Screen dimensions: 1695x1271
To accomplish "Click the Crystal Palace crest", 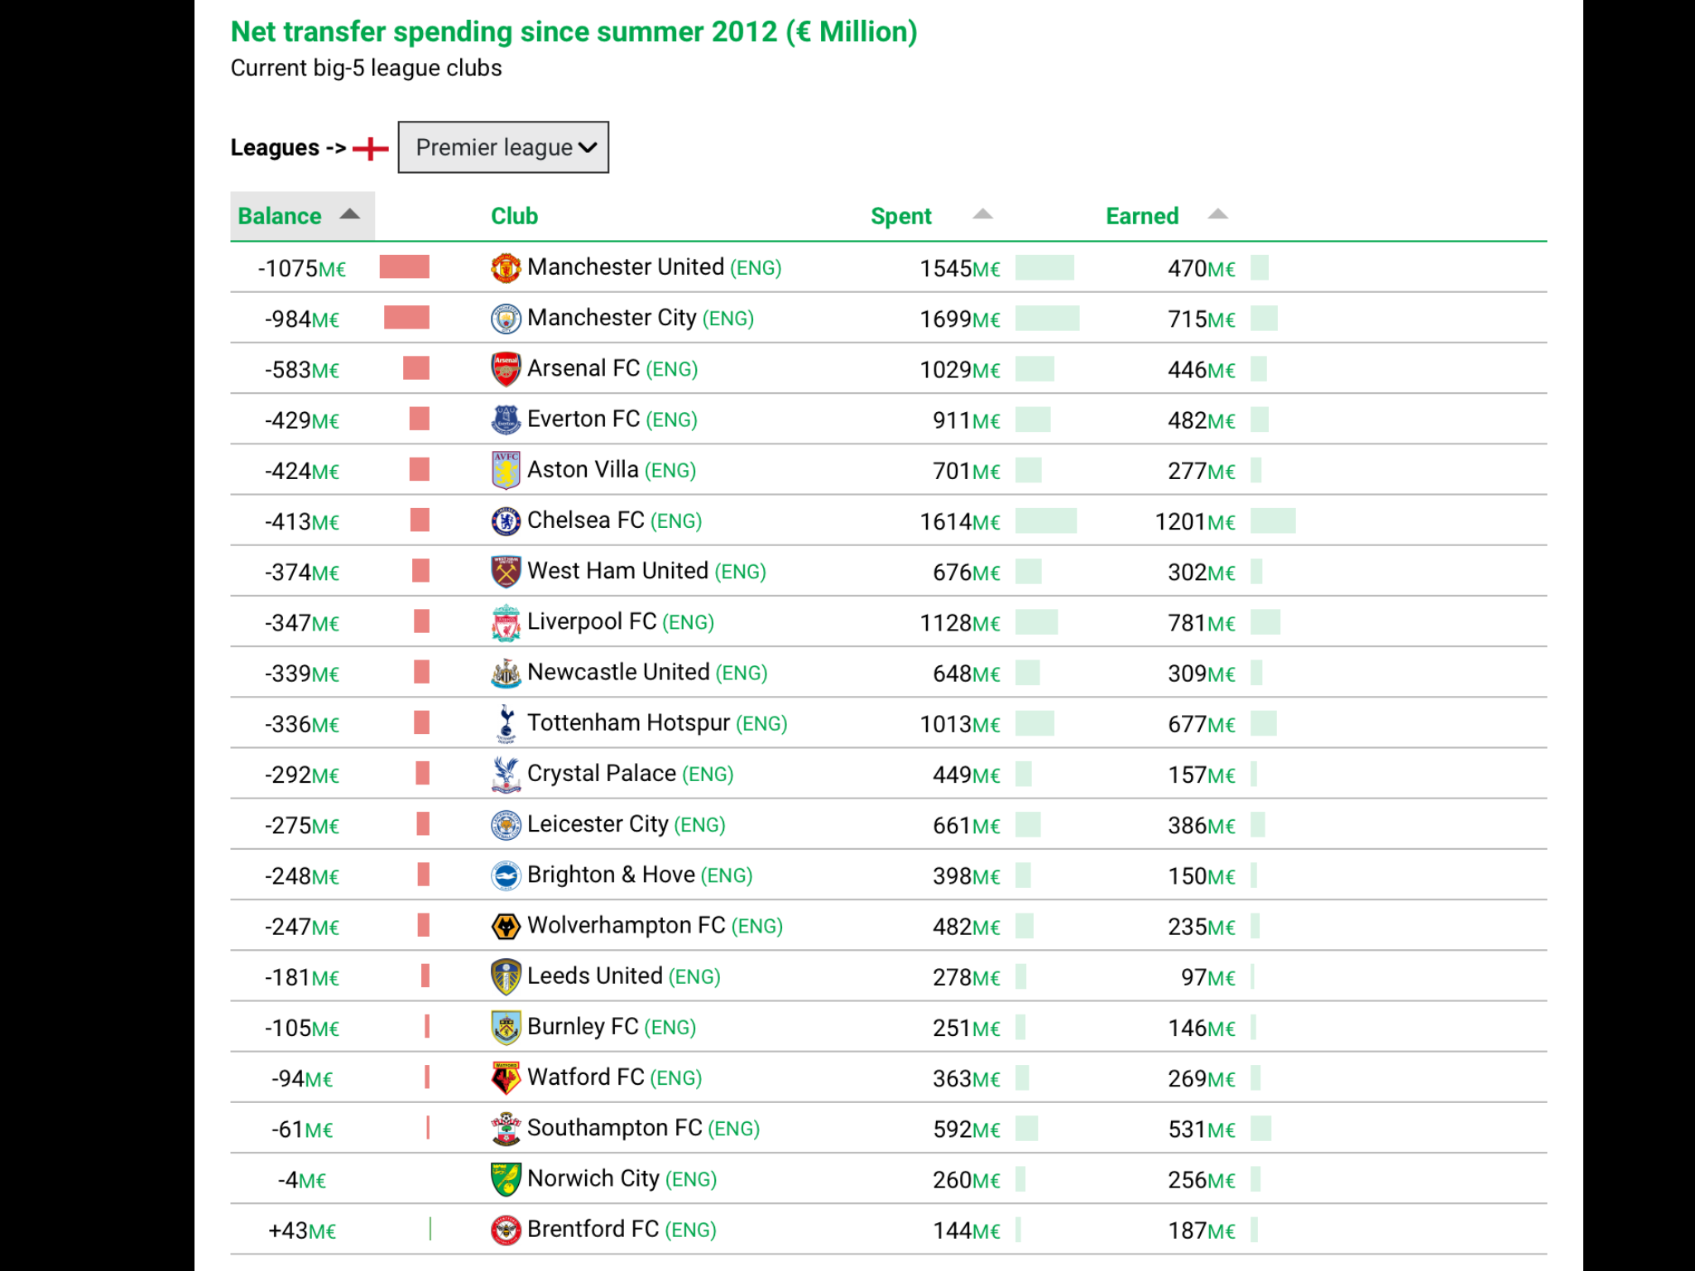I will point(506,775).
